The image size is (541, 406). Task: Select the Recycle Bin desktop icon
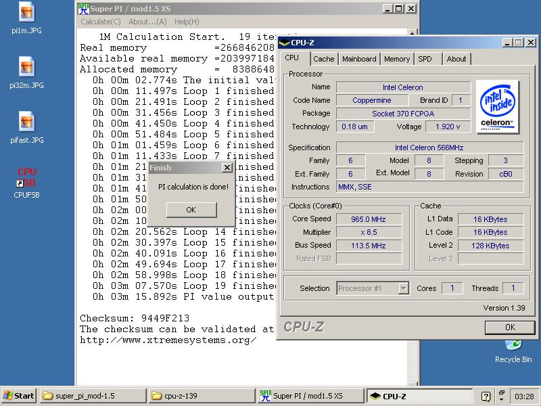coord(513,351)
